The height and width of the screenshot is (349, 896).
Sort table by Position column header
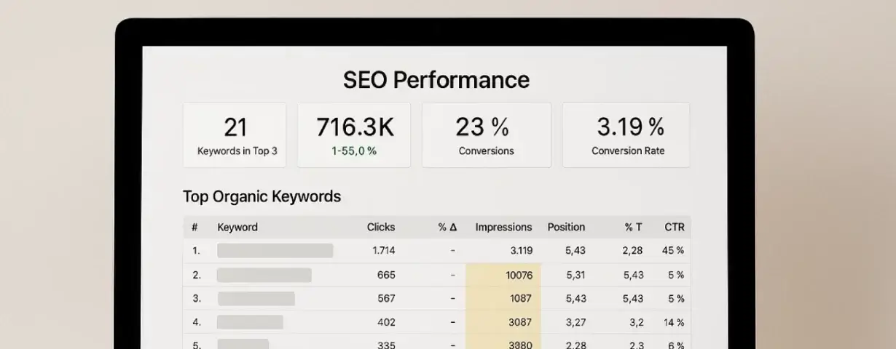click(x=566, y=227)
